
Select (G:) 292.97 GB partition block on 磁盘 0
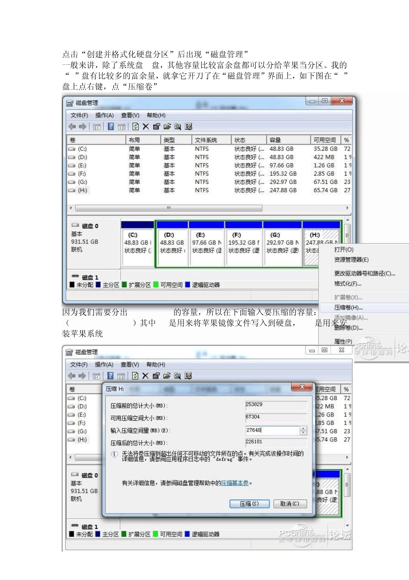[282, 244]
